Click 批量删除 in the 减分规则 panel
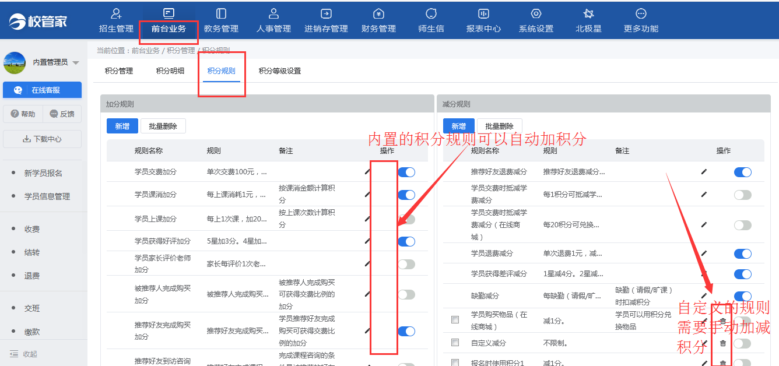The image size is (779, 366). pos(500,126)
